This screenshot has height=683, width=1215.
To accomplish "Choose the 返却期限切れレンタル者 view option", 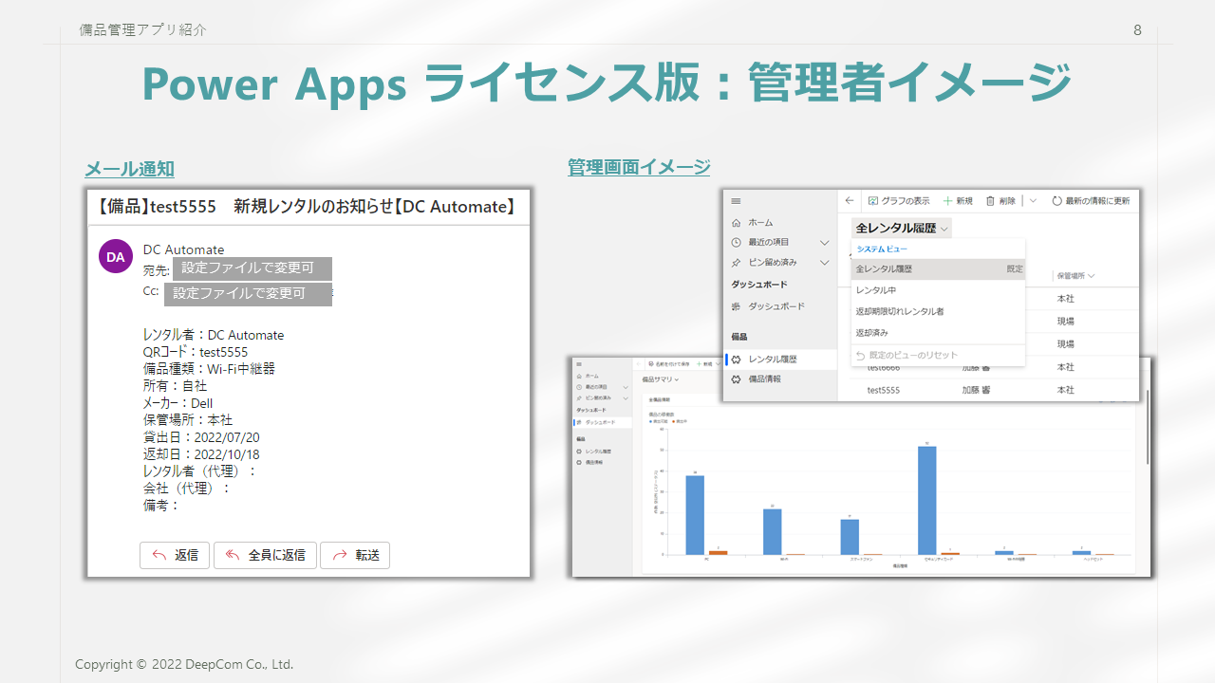I will (x=899, y=311).
